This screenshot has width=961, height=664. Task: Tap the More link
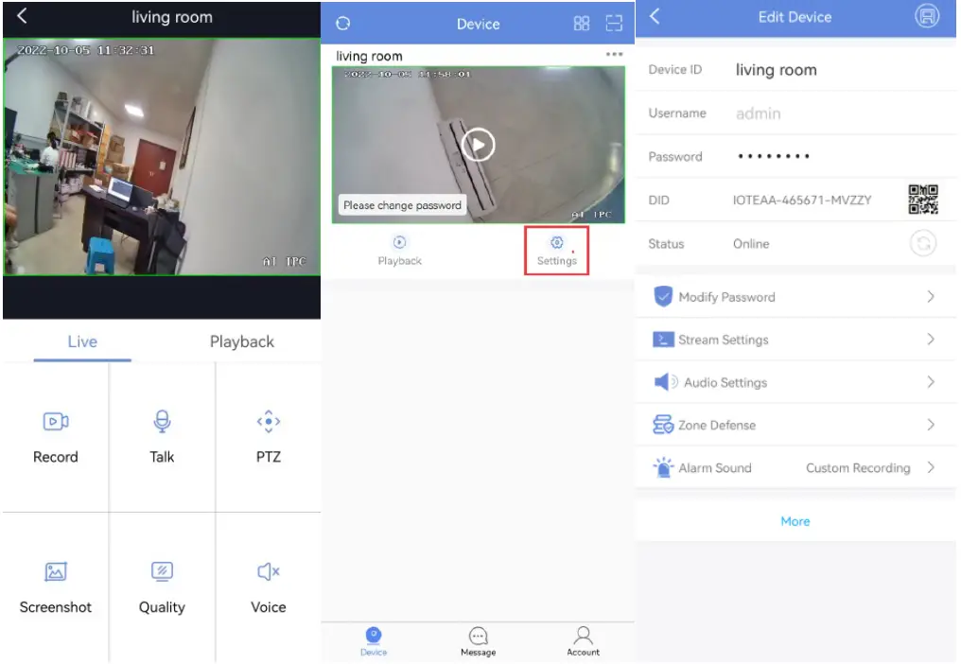pos(795,521)
